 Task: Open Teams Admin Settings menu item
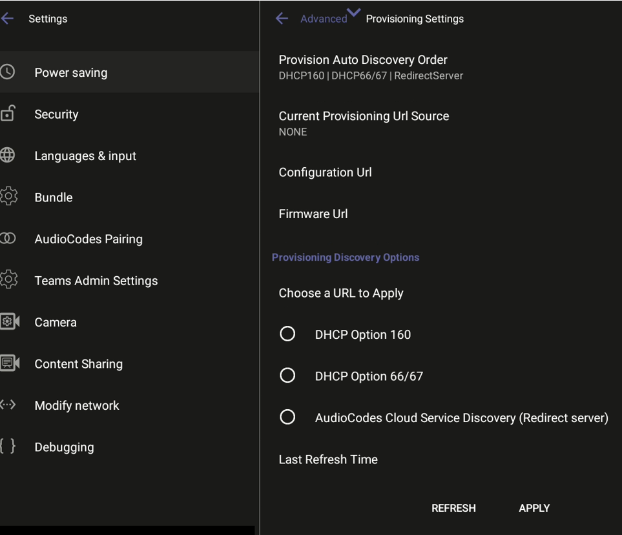pos(96,281)
